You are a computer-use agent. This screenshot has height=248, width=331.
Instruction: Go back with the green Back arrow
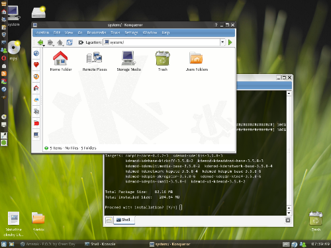(x=40, y=42)
